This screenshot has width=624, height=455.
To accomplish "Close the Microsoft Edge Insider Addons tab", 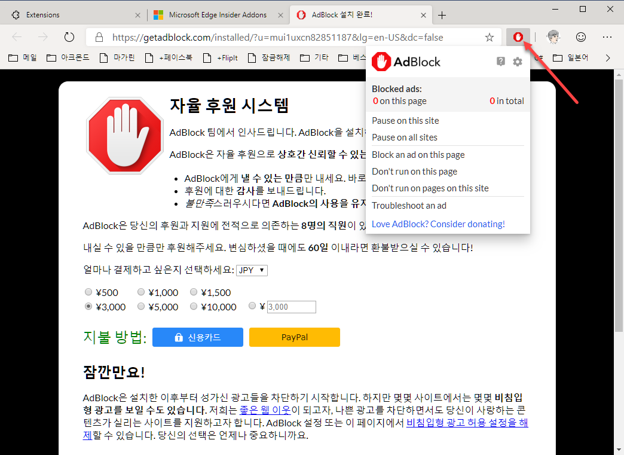I will coord(280,15).
